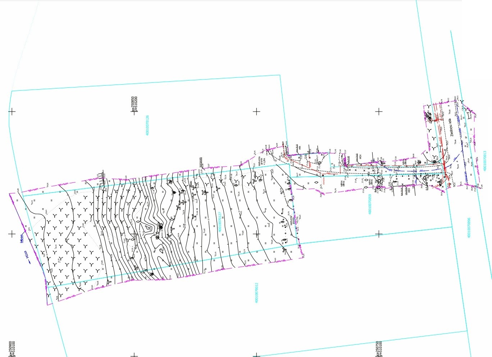
Task: Click the top-left grid crosshair marker
Action: 12,112
